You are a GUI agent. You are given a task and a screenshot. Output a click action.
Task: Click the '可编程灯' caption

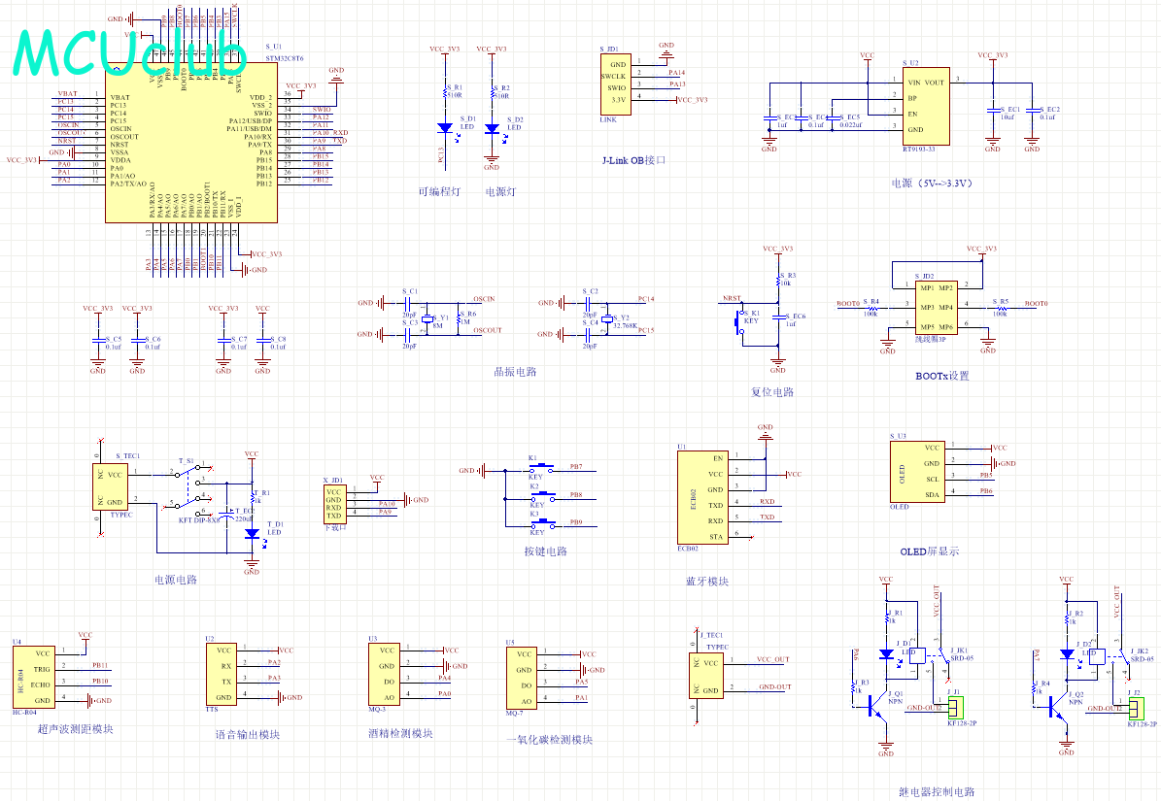(x=439, y=191)
